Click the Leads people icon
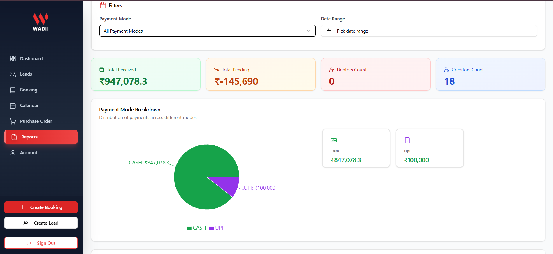This screenshot has width=553, height=254. click(x=13, y=74)
